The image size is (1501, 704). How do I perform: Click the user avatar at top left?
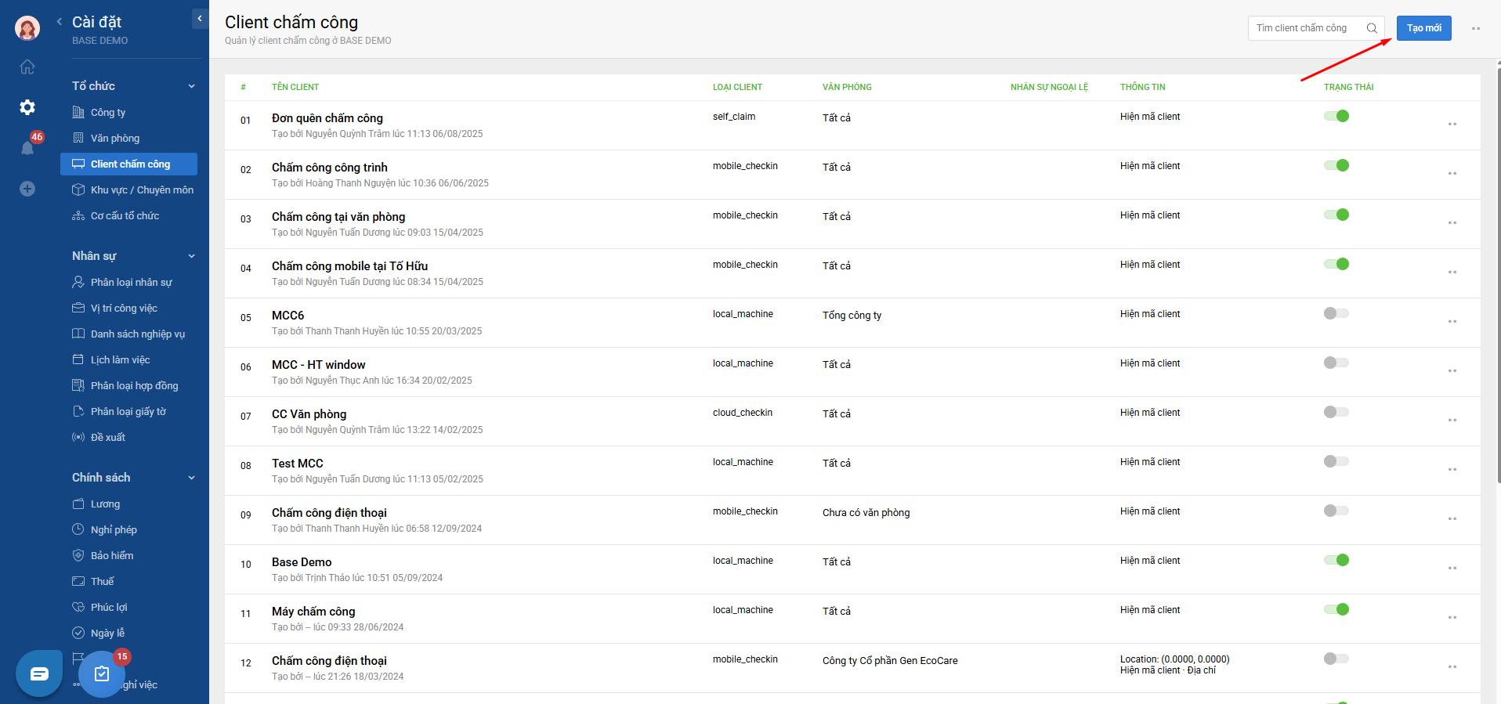click(x=27, y=28)
